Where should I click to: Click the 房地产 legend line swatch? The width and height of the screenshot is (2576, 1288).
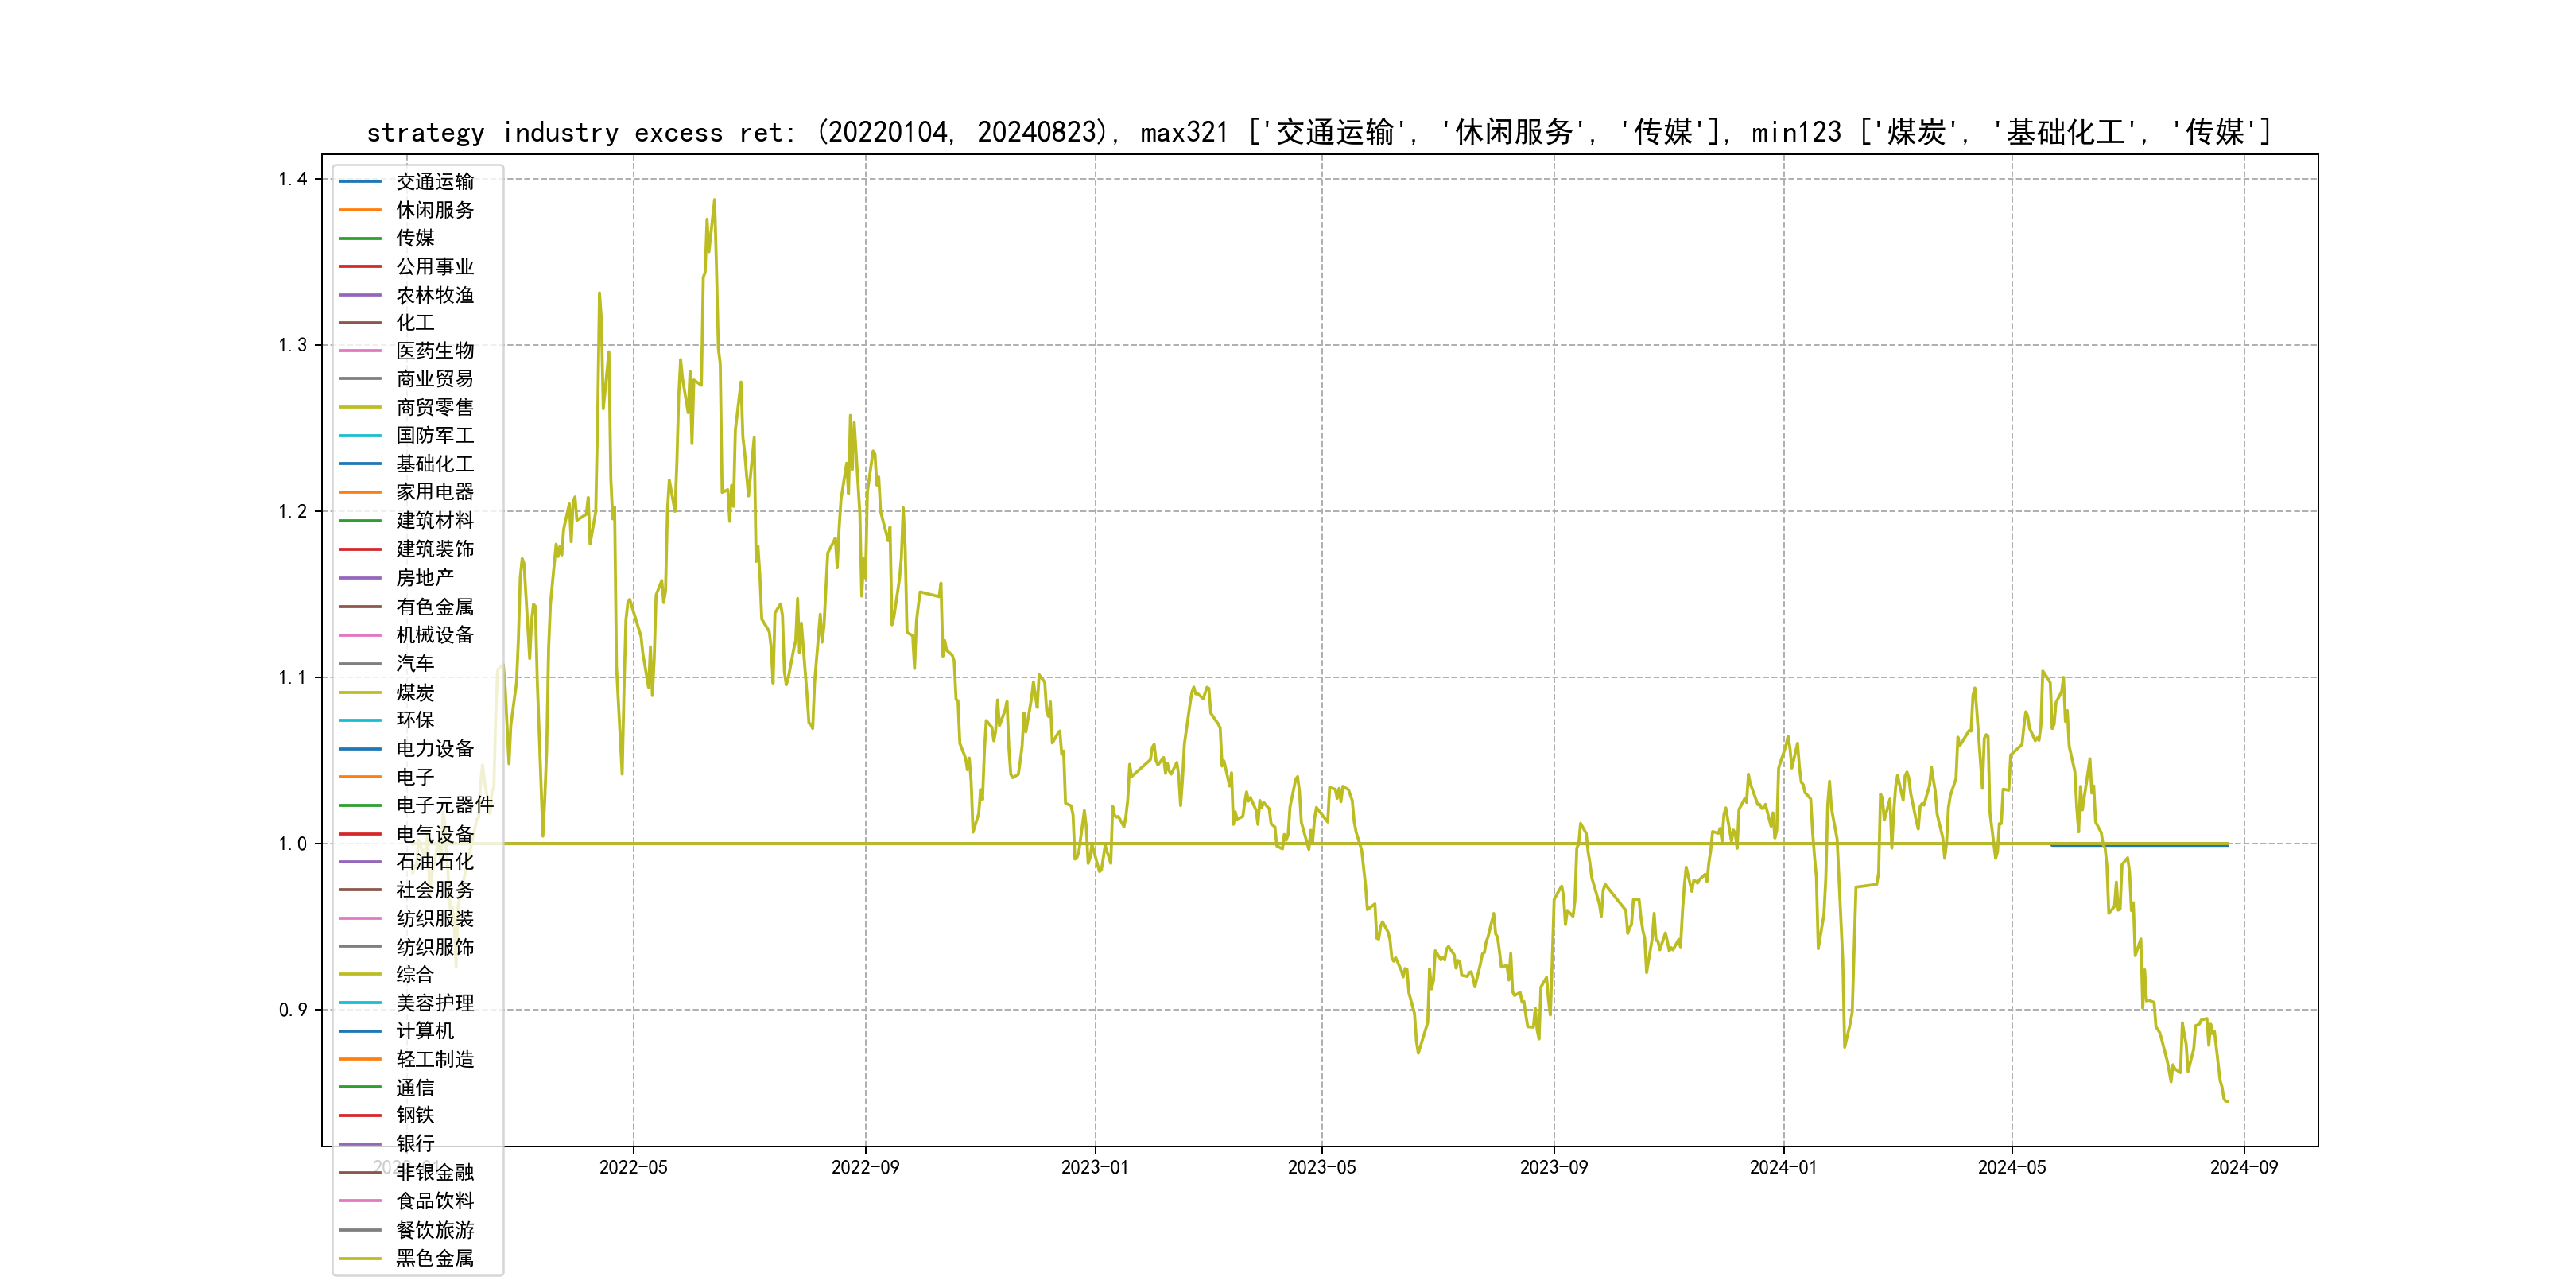click(x=360, y=578)
